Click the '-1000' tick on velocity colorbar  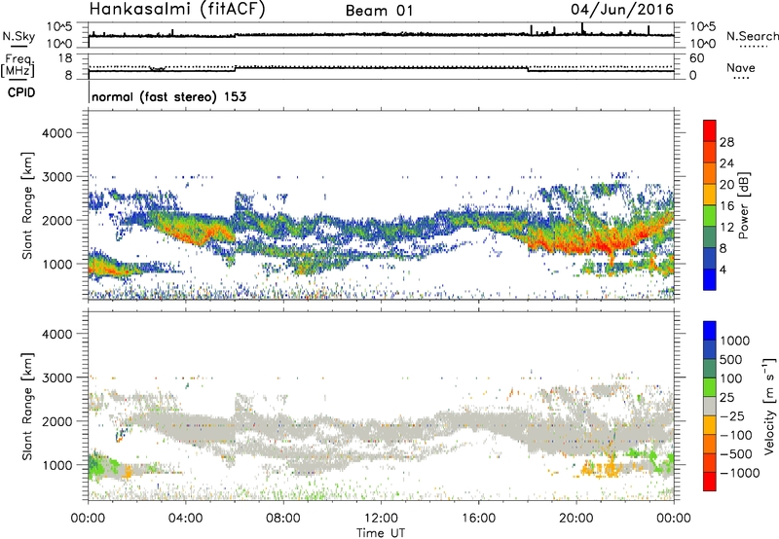click(x=739, y=473)
